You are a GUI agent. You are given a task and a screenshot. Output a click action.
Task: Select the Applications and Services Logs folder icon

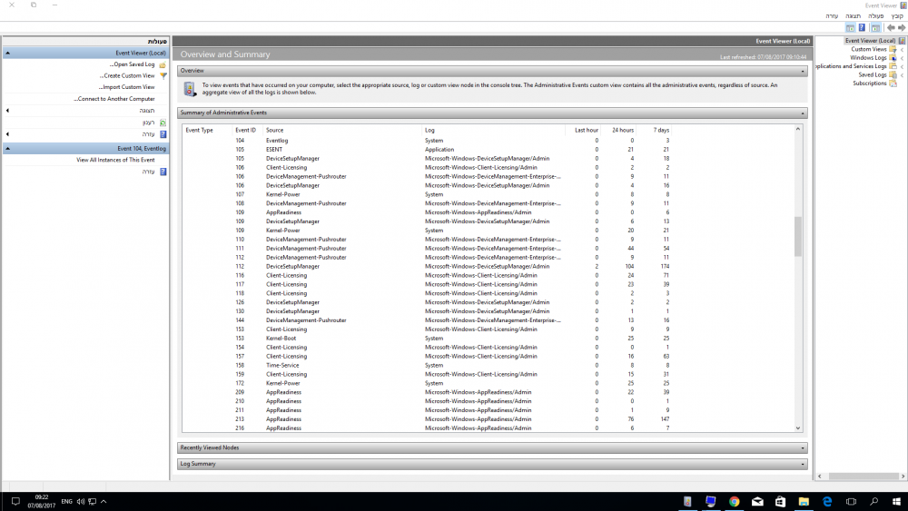click(x=893, y=66)
